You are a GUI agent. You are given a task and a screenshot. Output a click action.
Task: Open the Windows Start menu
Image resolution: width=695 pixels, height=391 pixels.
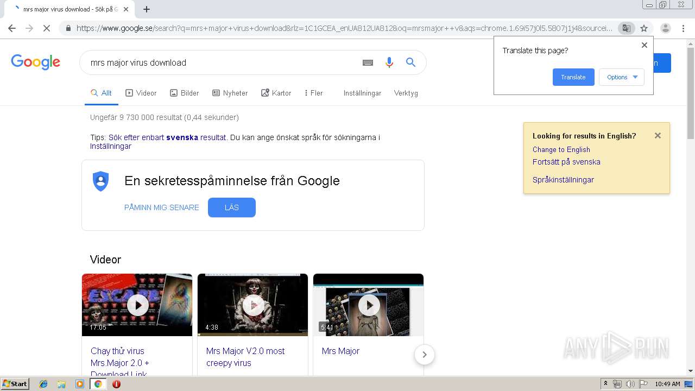click(x=15, y=383)
